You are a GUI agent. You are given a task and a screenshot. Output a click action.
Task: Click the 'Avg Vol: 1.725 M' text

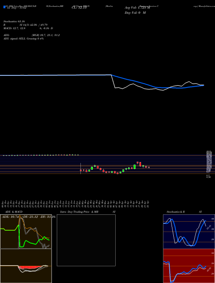tap(137, 8)
